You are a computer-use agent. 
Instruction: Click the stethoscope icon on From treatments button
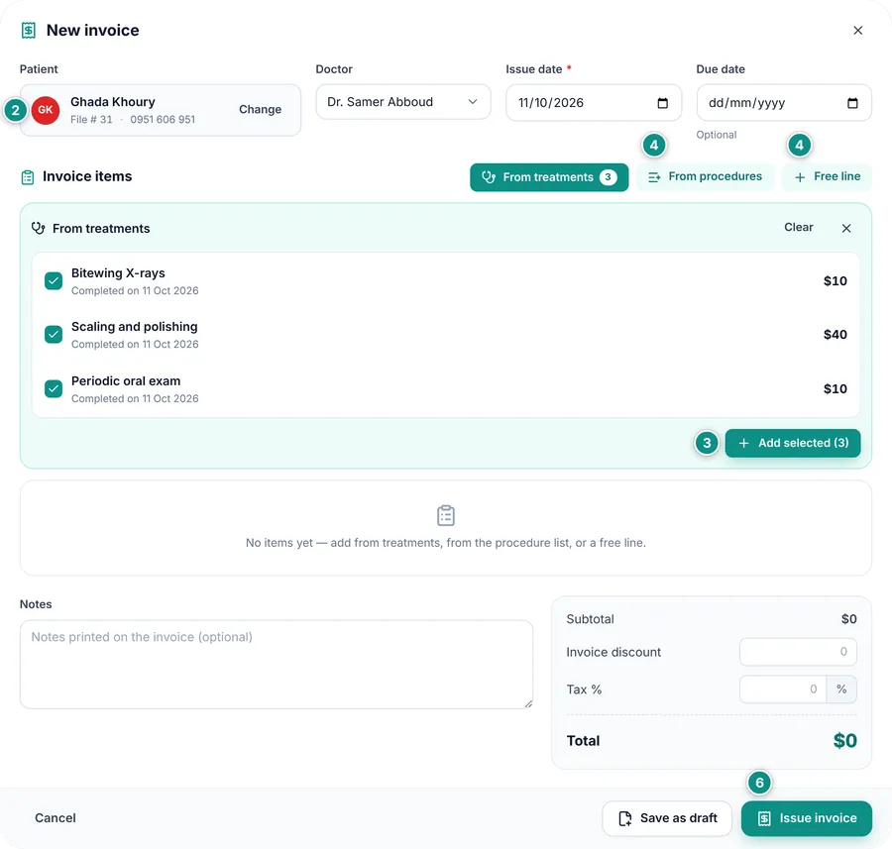point(488,177)
